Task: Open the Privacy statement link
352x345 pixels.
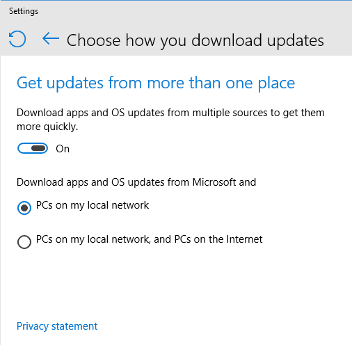Action: point(57,326)
